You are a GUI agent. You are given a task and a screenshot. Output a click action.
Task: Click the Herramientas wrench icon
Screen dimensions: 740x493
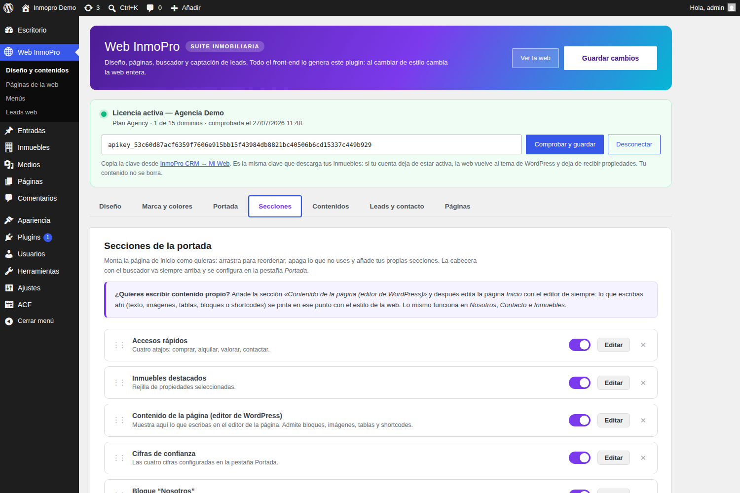[x=9, y=271]
